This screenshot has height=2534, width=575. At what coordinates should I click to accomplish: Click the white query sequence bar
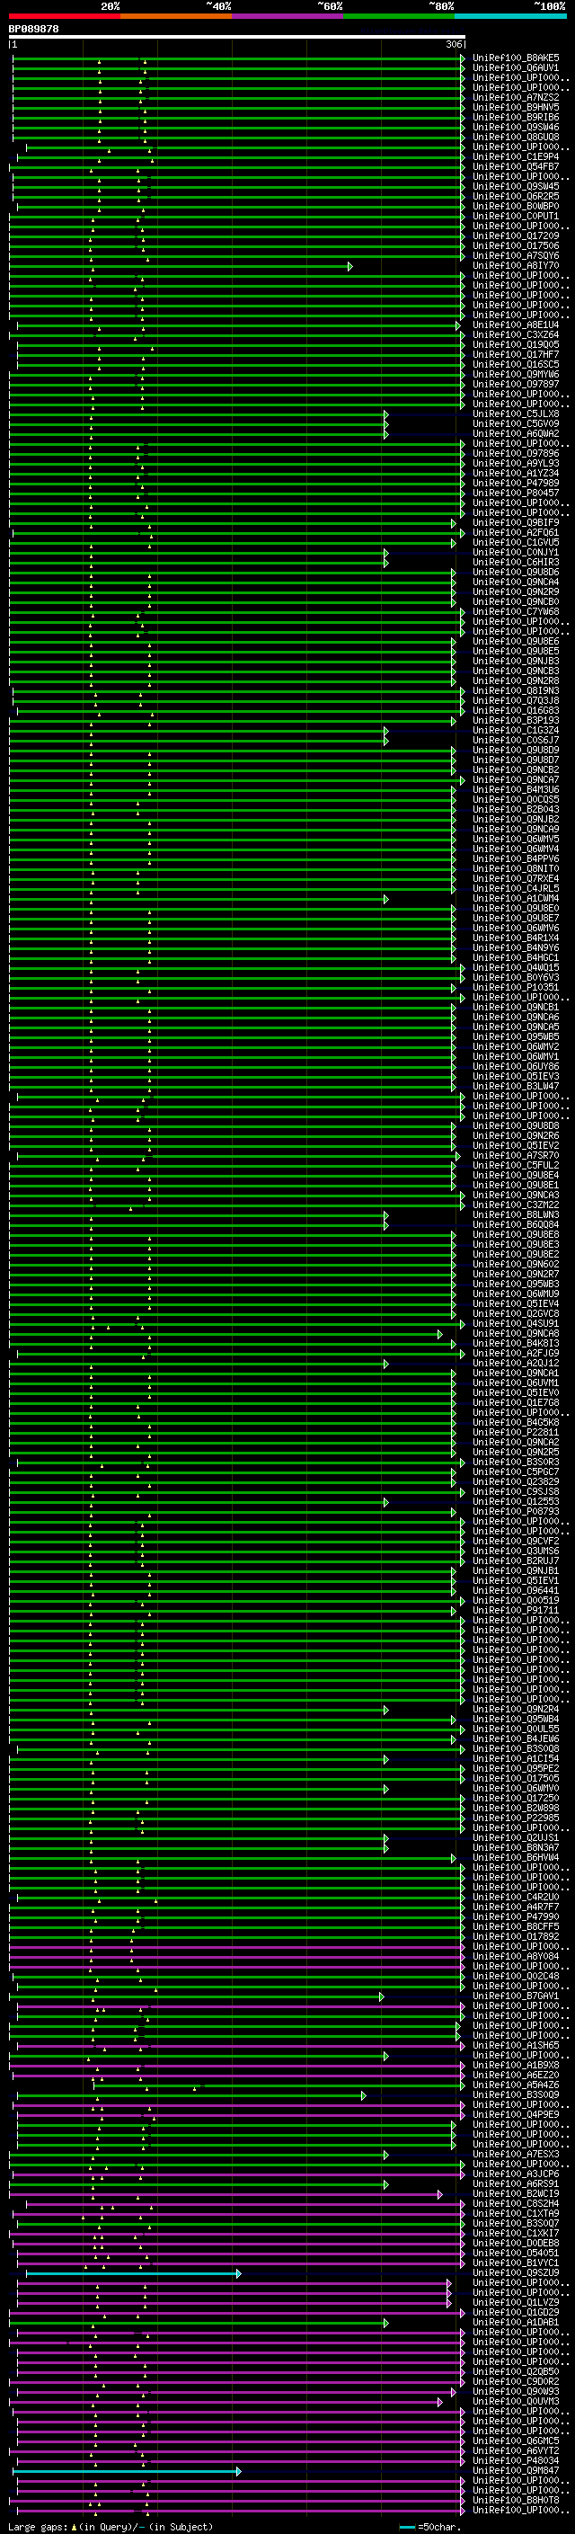237,38
